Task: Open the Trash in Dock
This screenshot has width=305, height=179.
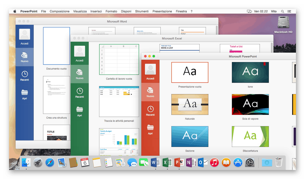Action: click(x=278, y=162)
